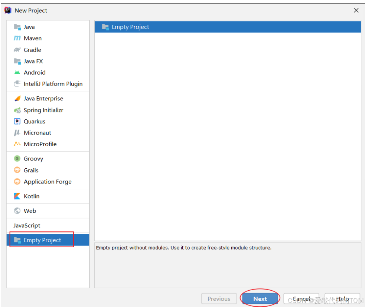365x307 pixels.
Task: Select the Java project type
Action: pyautogui.click(x=29, y=27)
